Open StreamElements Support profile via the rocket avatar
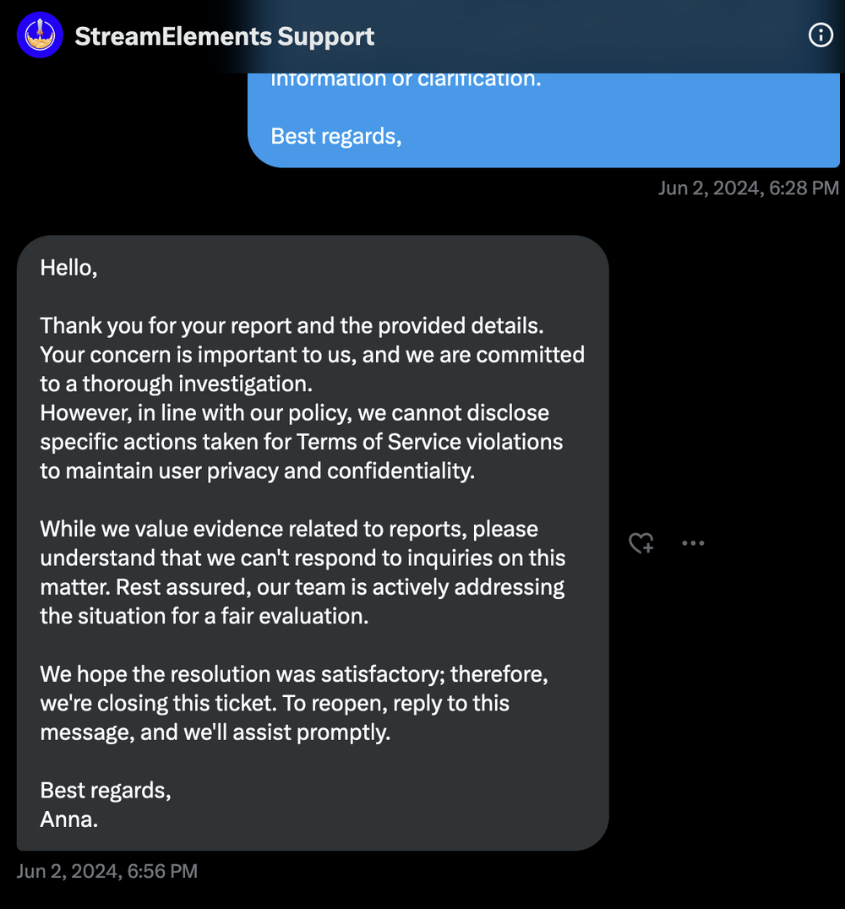Image resolution: width=845 pixels, height=909 pixels. pyautogui.click(x=40, y=35)
